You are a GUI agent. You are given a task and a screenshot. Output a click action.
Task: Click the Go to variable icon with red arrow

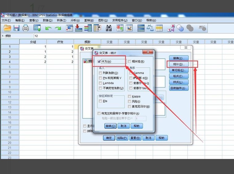pos(79,28)
